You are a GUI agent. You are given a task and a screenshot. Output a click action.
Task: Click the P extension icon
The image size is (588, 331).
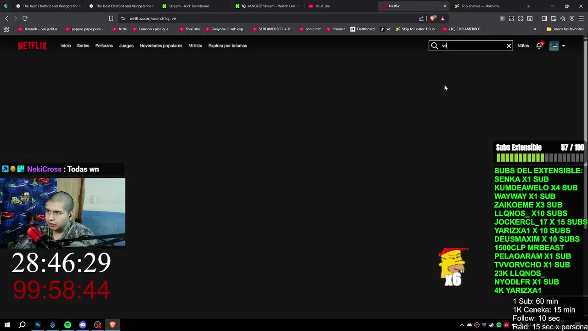click(x=502, y=18)
